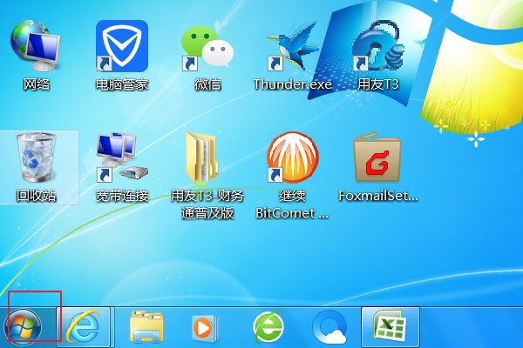Screen dimensions: 523x348
Task: Launch Internet Explorer from the taskbar
Action: 85,327
